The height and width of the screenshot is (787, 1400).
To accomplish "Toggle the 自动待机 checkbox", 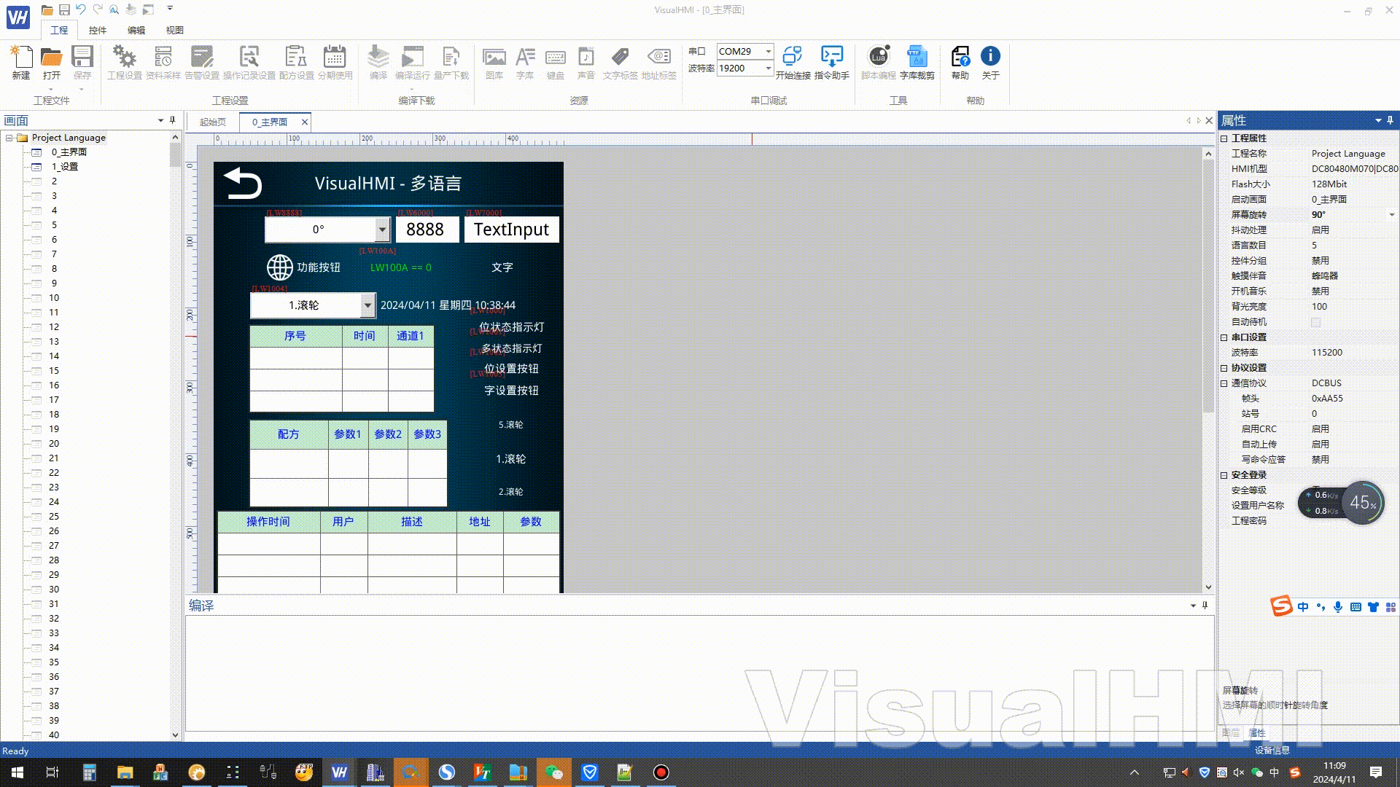I will pyautogui.click(x=1316, y=322).
